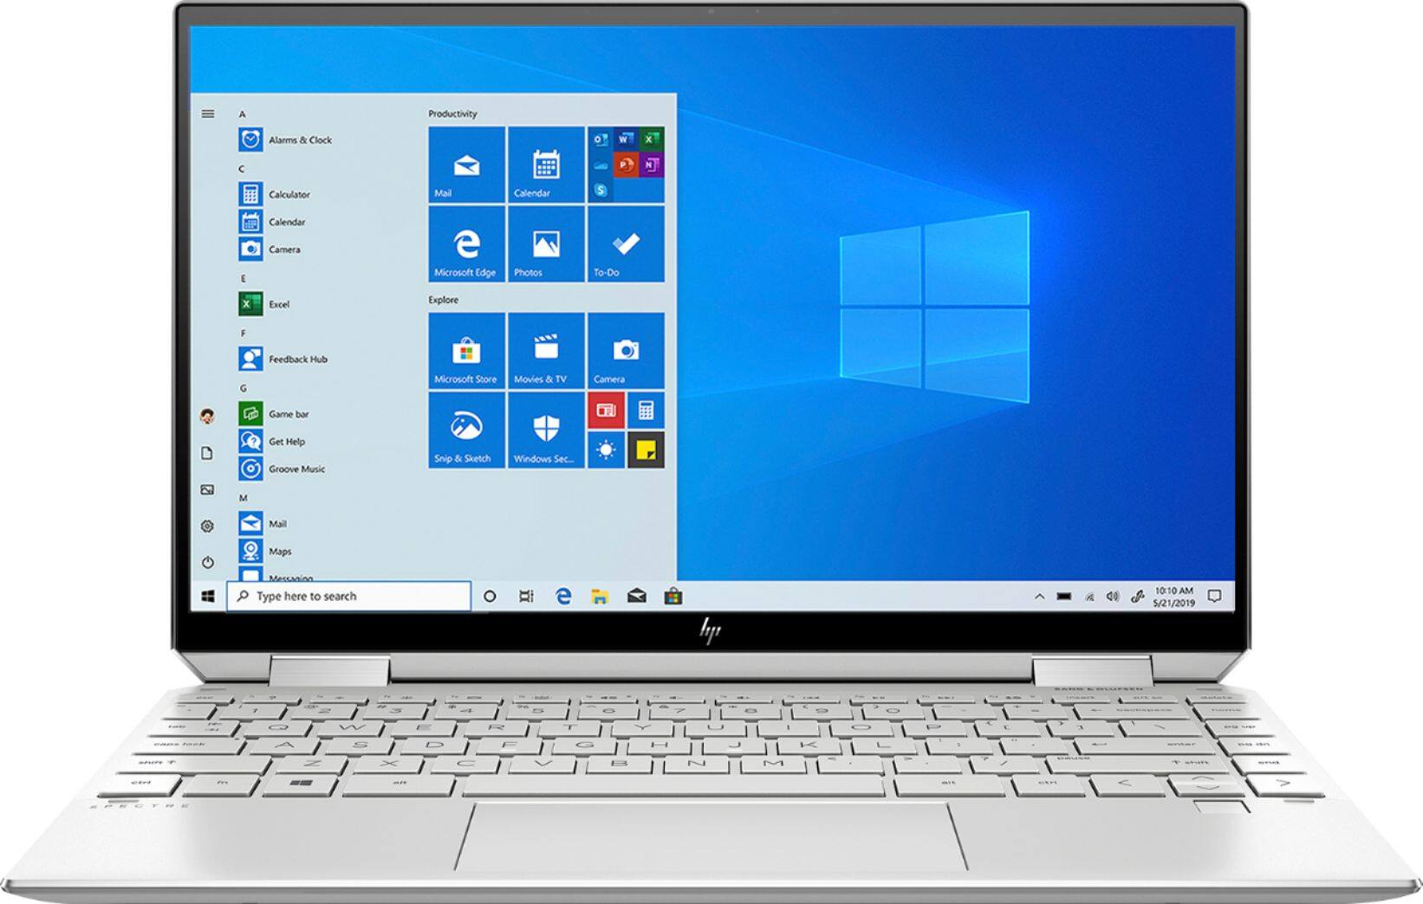1423x904 pixels.
Task: Expand the Start menu hamburger button
Action: tap(208, 113)
